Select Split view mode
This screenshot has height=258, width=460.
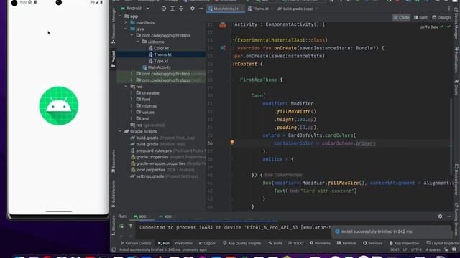[x=420, y=17]
